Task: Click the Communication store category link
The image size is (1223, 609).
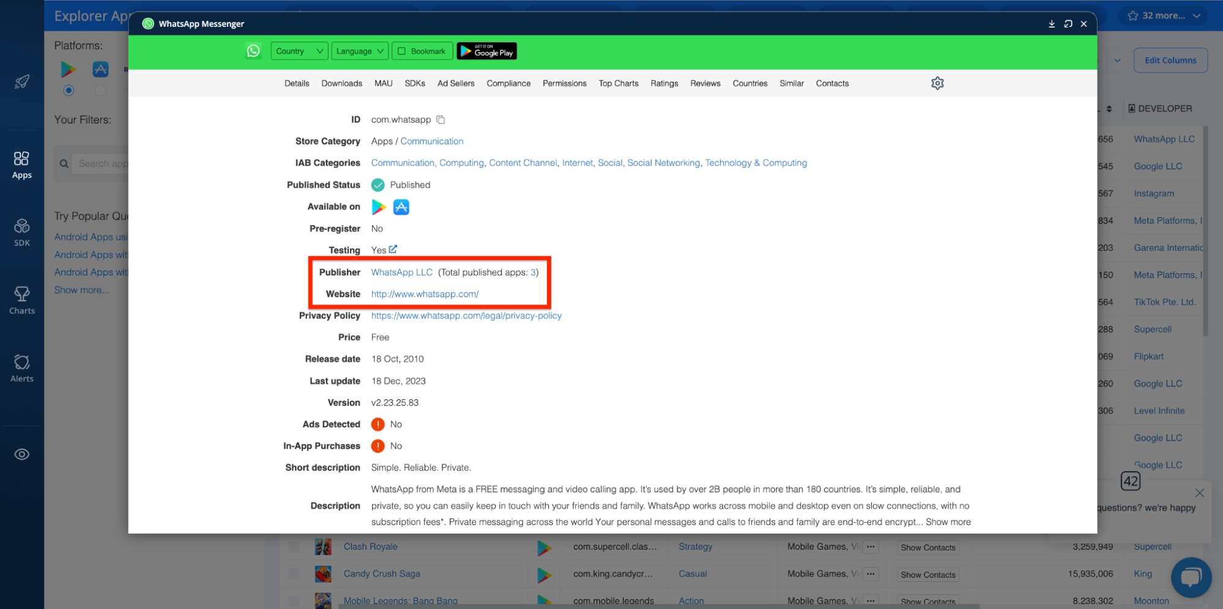Action: [x=432, y=141]
